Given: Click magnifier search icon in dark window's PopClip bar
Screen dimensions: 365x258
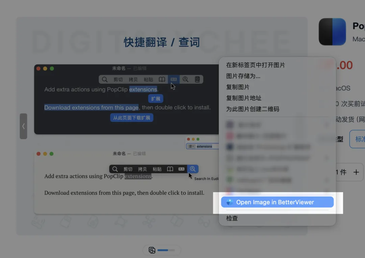Looking at the screenshot, I should tap(105, 79).
